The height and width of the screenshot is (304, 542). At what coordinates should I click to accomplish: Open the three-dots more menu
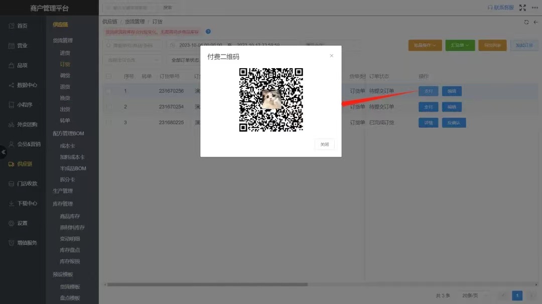535,8
